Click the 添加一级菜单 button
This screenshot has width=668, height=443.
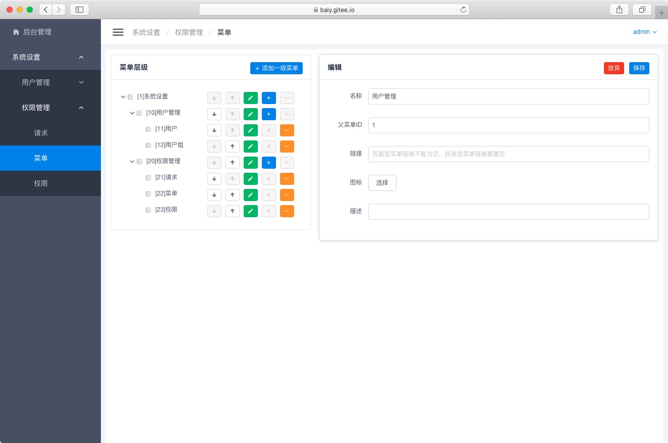[x=276, y=68]
